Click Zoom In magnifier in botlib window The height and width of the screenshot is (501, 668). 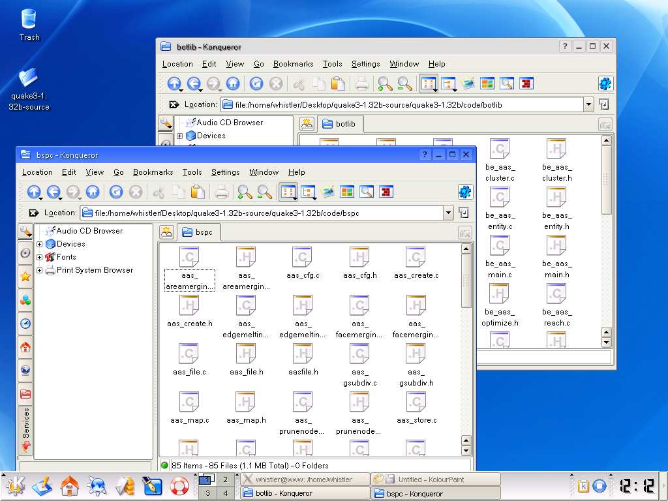tap(385, 83)
